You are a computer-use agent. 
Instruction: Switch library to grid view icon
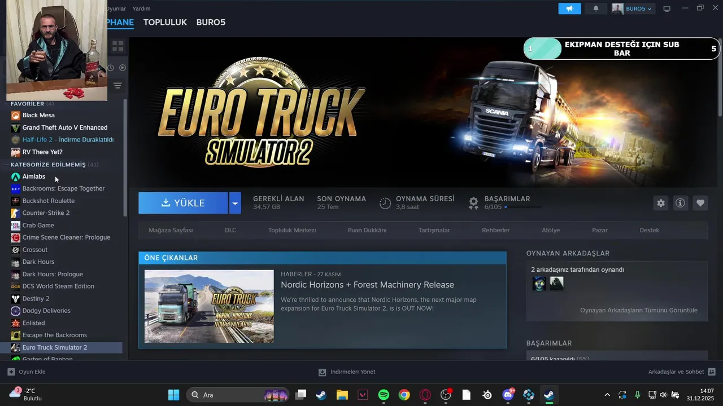click(x=117, y=46)
